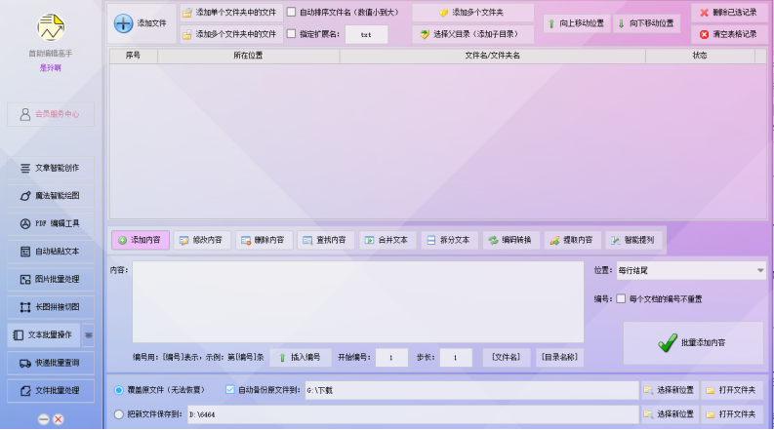Image resolution: width=774 pixels, height=430 pixels.
Task: Click the 文件名/文件夹名 column header
Action: coord(493,56)
